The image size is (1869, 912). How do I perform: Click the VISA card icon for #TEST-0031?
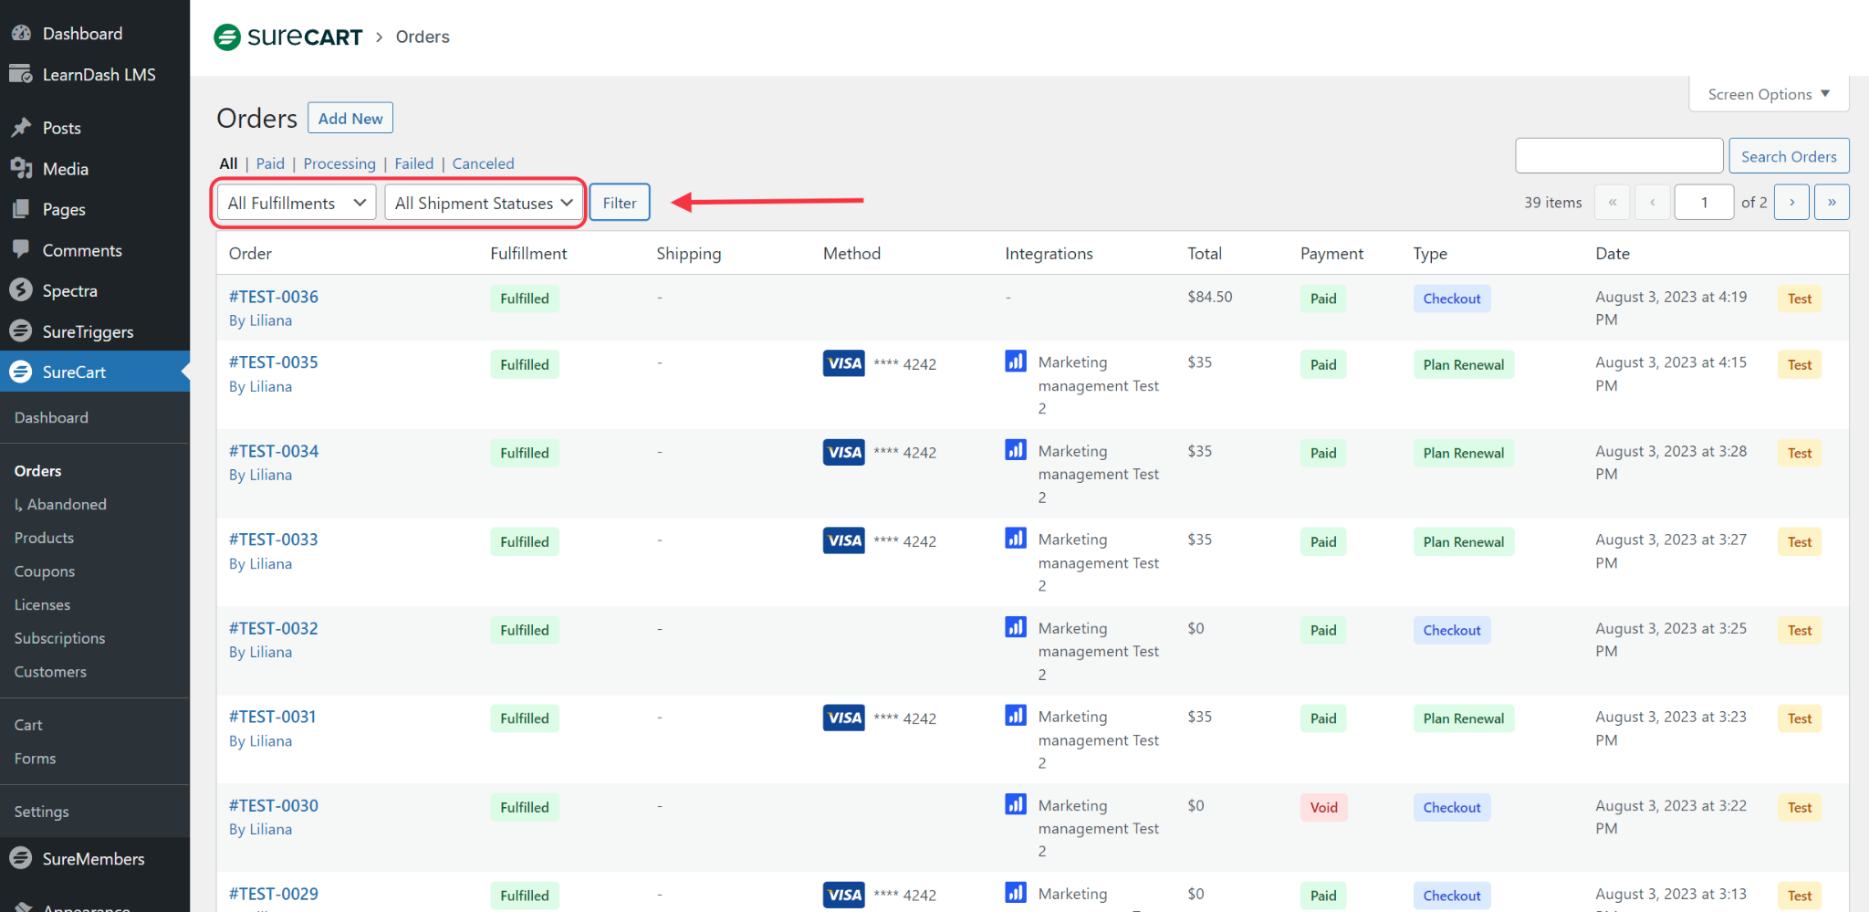coord(843,718)
